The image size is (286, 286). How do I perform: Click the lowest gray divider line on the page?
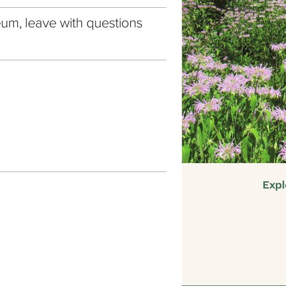point(83,171)
